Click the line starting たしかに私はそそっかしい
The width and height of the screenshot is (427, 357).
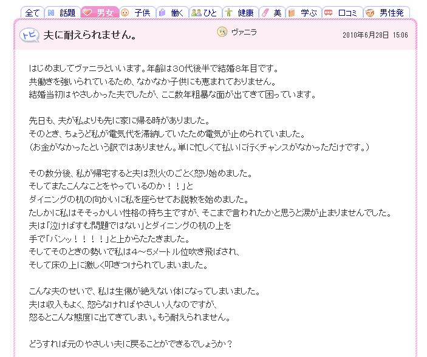(210, 212)
